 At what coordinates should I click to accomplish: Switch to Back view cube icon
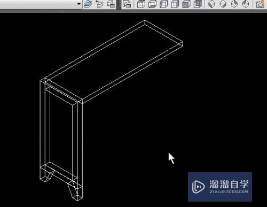(x=198, y=4)
